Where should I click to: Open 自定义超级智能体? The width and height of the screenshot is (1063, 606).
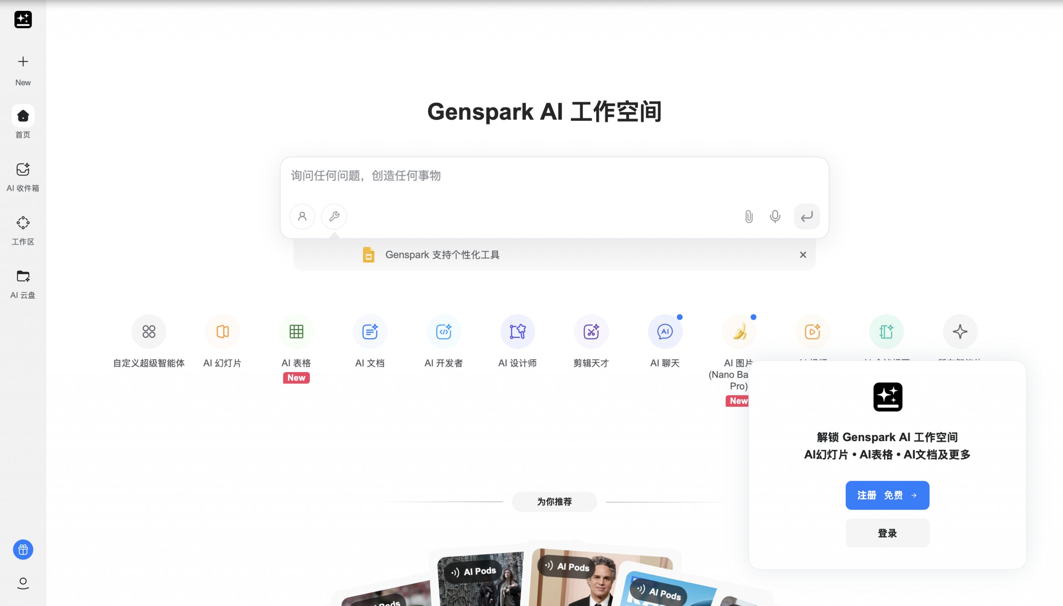pyautogui.click(x=149, y=332)
